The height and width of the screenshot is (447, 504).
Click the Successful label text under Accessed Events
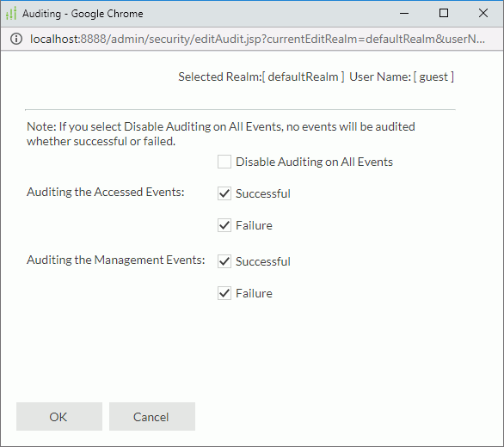click(x=263, y=193)
